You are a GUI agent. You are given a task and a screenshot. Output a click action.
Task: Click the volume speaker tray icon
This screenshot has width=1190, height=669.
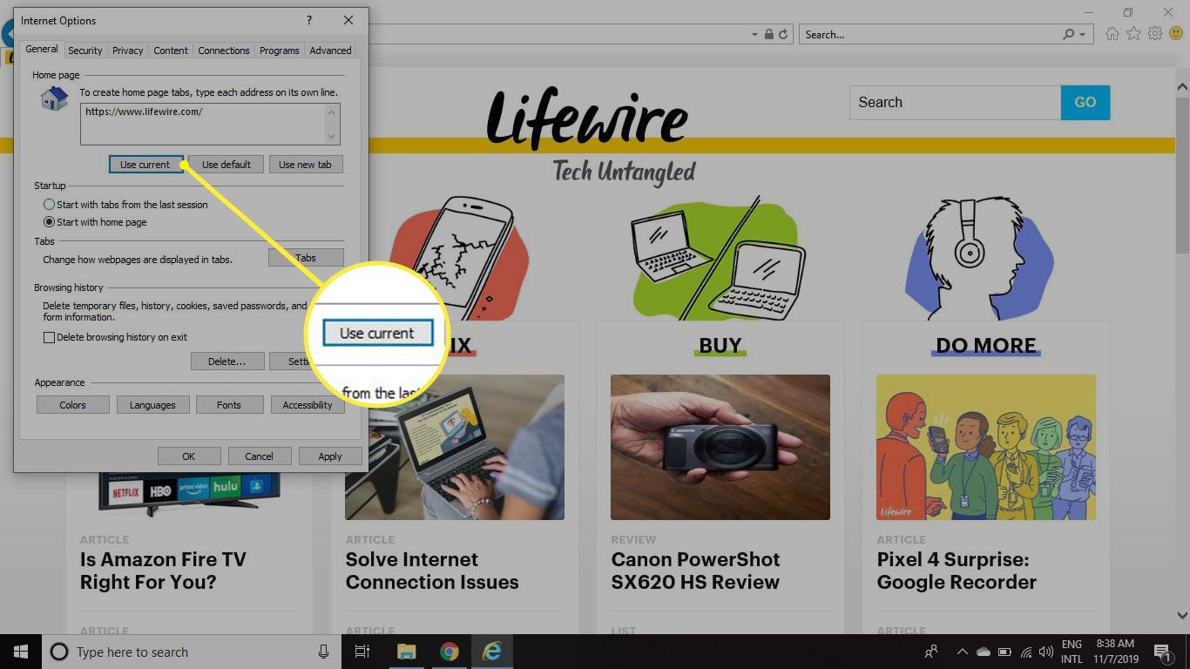coord(1045,652)
